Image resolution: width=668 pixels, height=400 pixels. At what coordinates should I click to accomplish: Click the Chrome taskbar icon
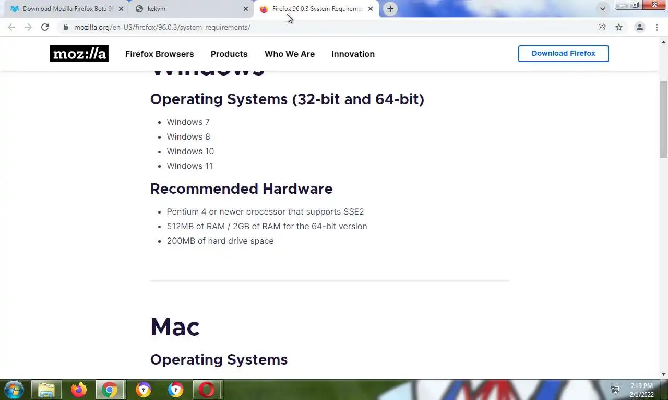click(110, 390)
